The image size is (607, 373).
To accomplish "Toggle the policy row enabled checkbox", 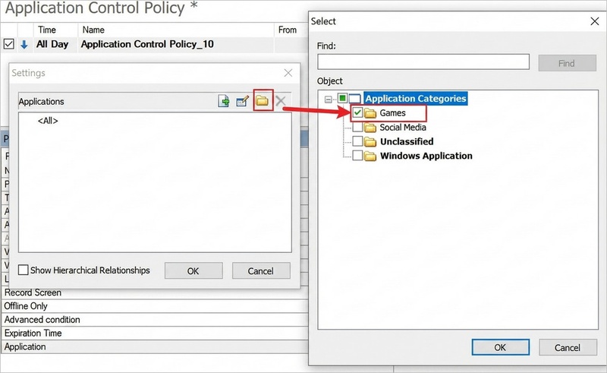I will (x=9, y=44).
